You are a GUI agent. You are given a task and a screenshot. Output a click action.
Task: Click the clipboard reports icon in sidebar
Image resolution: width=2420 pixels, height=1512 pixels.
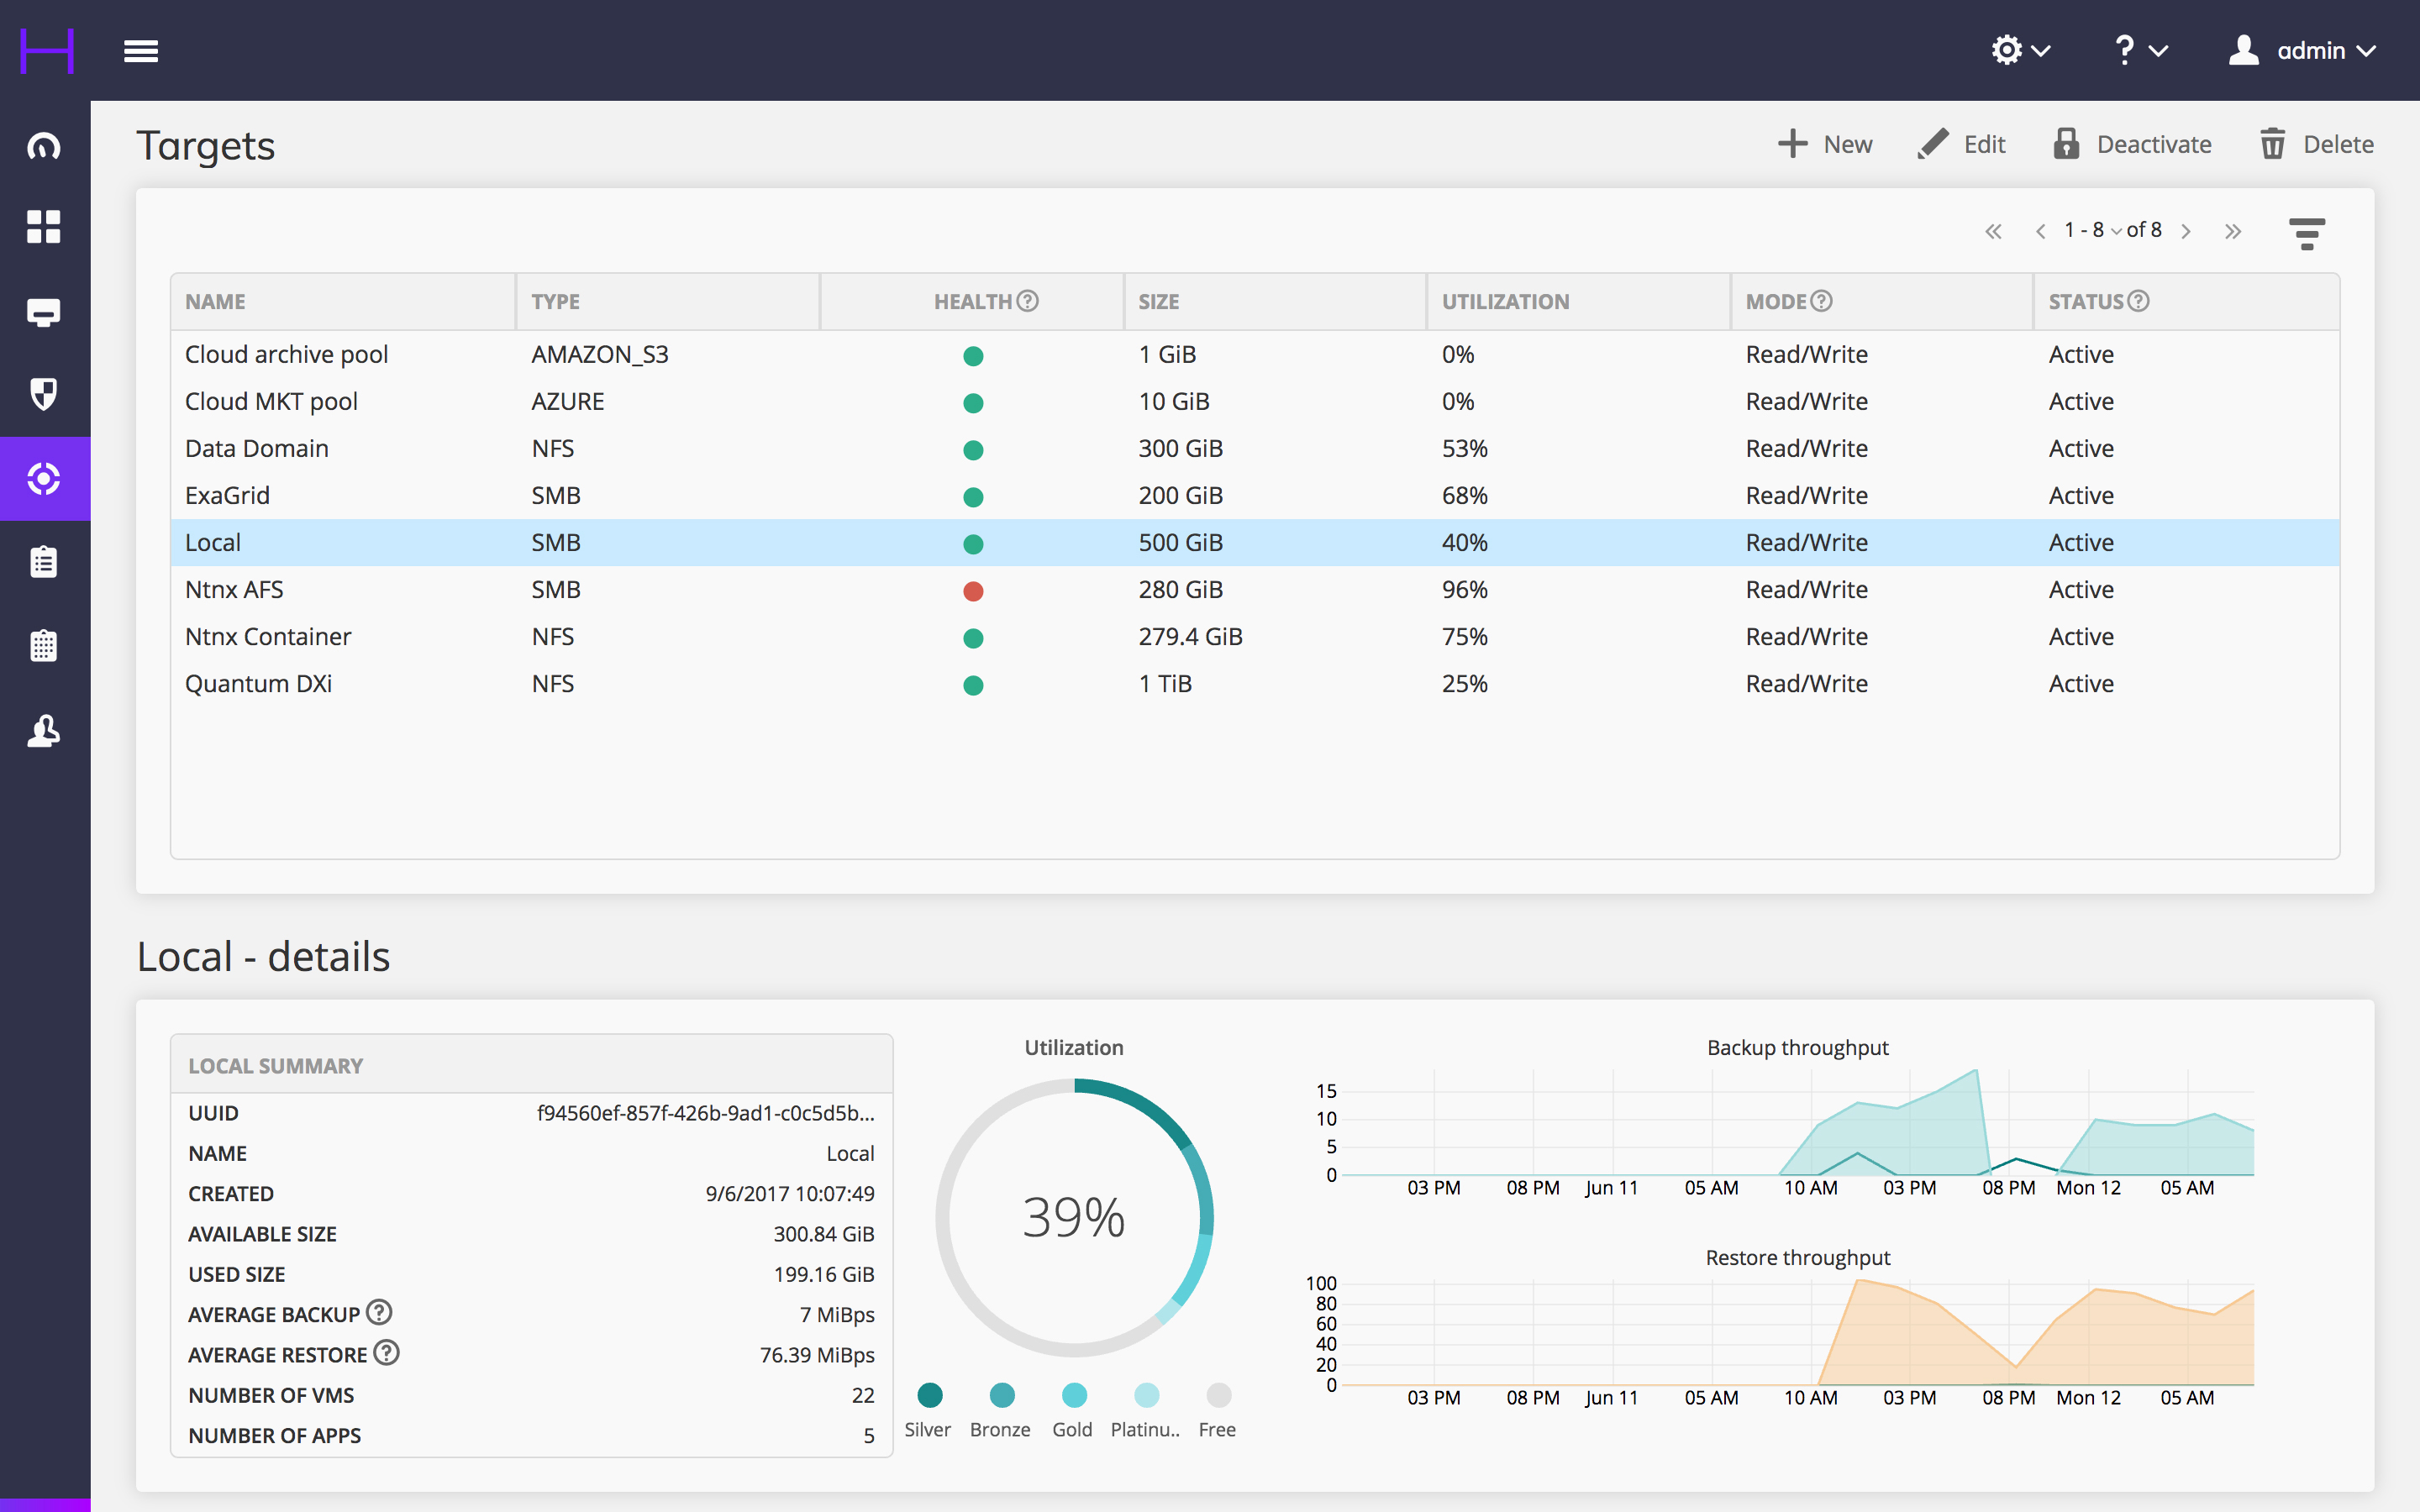44,562
